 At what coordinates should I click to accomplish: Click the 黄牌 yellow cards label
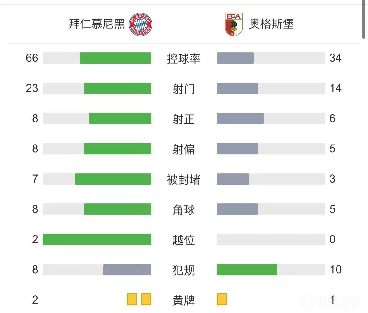(184, 300)
